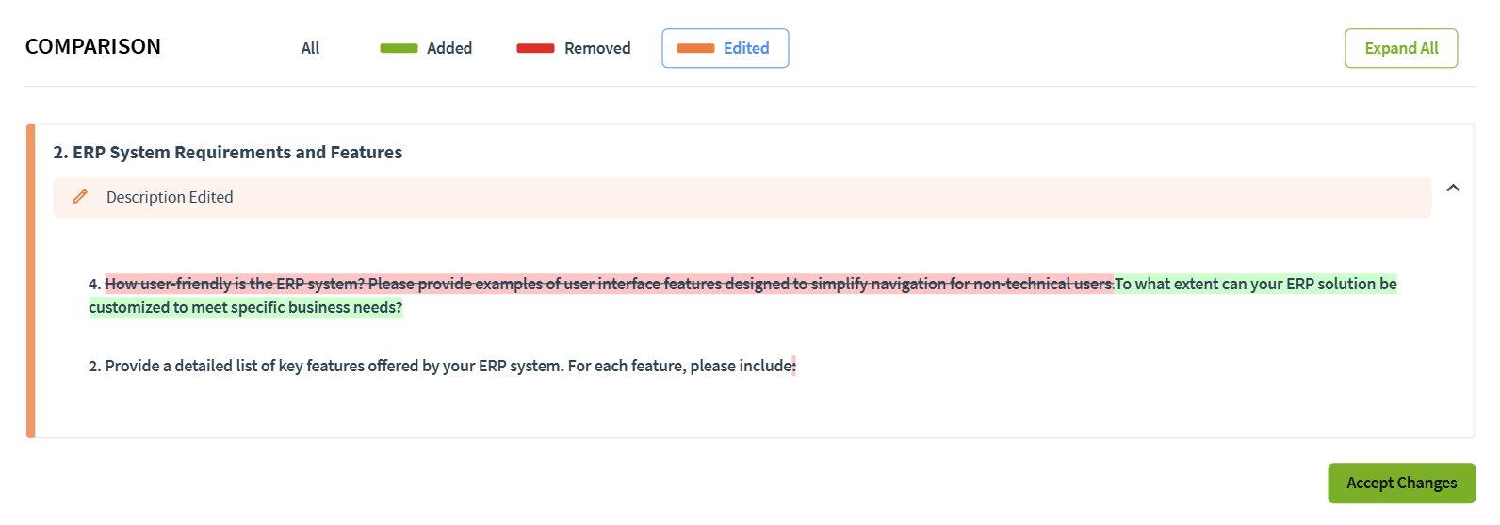Click the ERP System Requirements section heading
Image resolution: width=1500 pixels, height=525 pixels.
[x=228, y=152]
